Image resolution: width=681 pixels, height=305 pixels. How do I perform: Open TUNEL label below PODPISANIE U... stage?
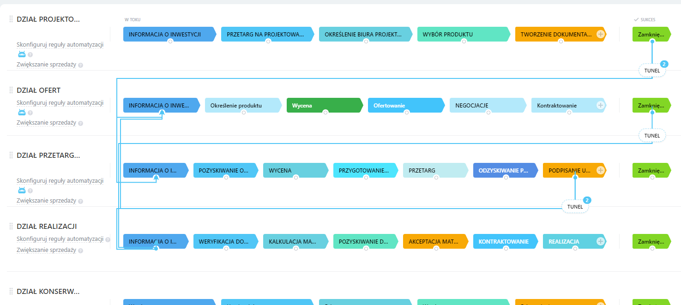(575, 207)
